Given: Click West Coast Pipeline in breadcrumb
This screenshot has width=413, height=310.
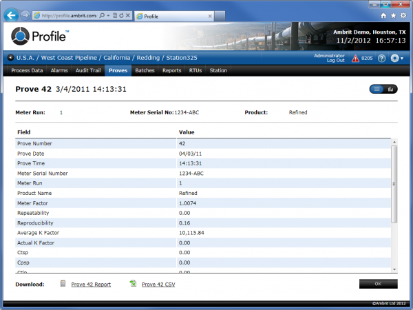Looking at the screenshot, I should click(x=69, y=58).
